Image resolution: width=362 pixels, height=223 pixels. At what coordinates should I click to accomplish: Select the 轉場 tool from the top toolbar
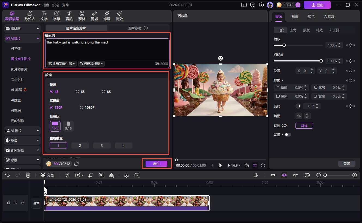pos(94,16)
